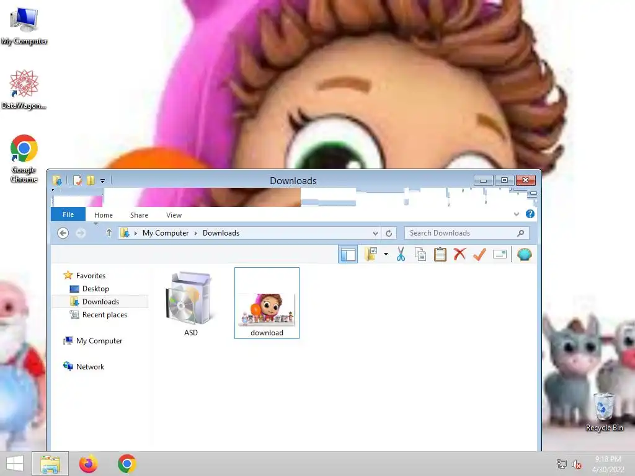Click the network tray icon
This screenshot has height=476, width=635.
click(562, 464)
